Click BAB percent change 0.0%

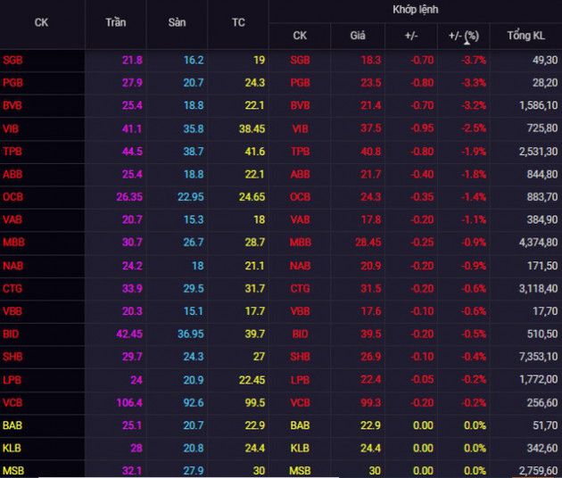[x=475, y=425]
